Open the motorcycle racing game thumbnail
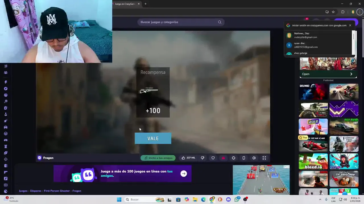The height and width of the screenshot is (204, 364). 344,92
